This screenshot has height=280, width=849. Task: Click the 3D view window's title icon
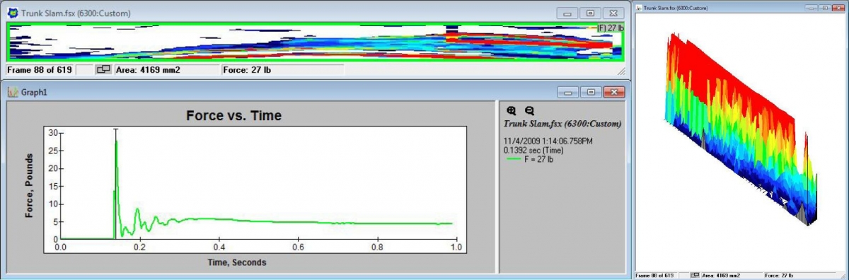pos(640,8)
